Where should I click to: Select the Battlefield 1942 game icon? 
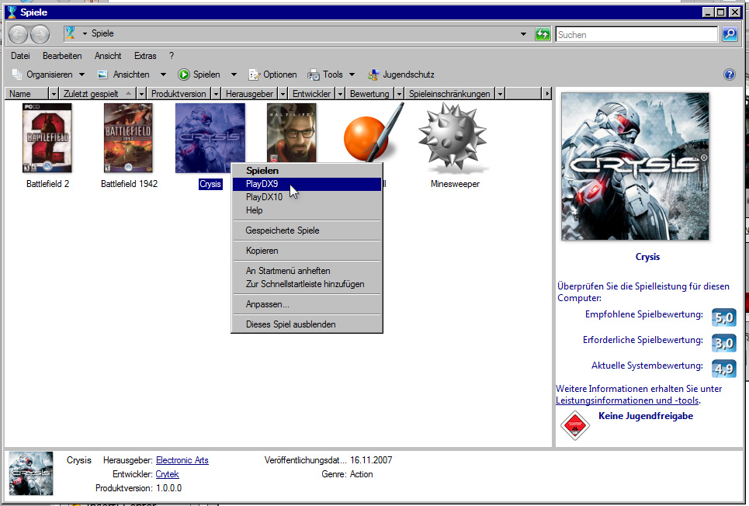coord(128,138)
